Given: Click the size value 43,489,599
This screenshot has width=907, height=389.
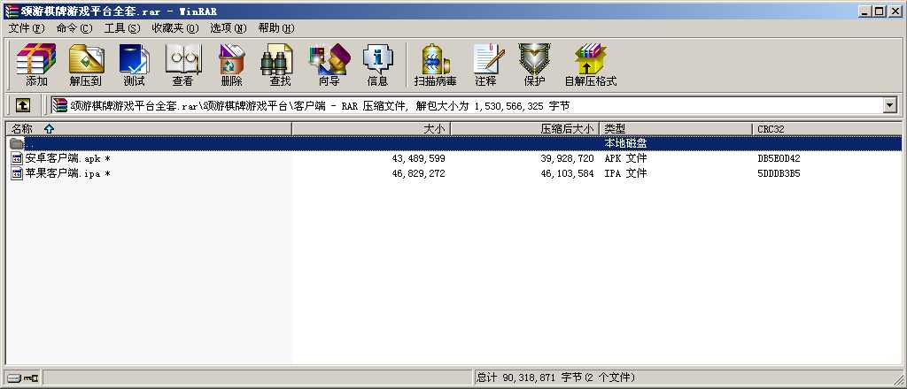Looking at the screenshot, I should click(418, 158).
